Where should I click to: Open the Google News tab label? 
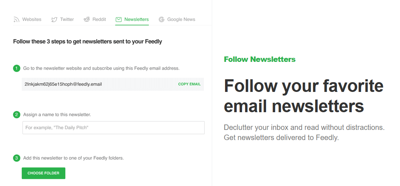(x=181, y=20)
